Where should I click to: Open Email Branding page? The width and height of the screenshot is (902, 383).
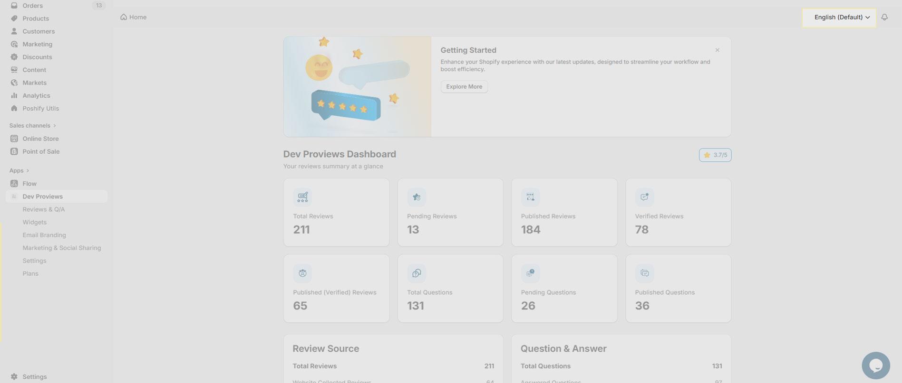point(44,235)
